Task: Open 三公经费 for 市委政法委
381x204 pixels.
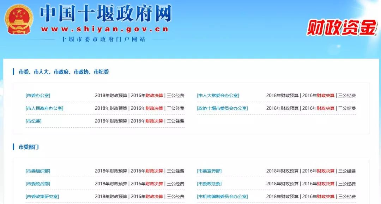Action: [347, 184]
